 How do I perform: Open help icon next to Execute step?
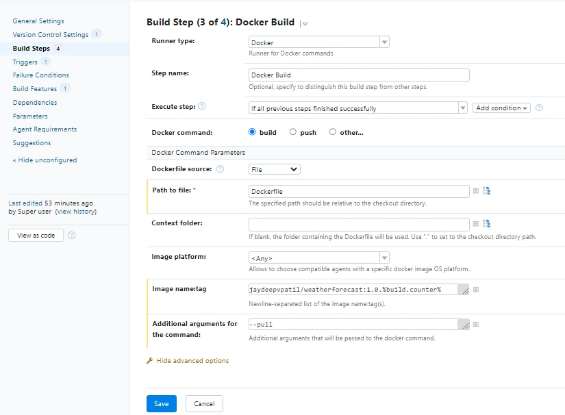pos(202,106)
